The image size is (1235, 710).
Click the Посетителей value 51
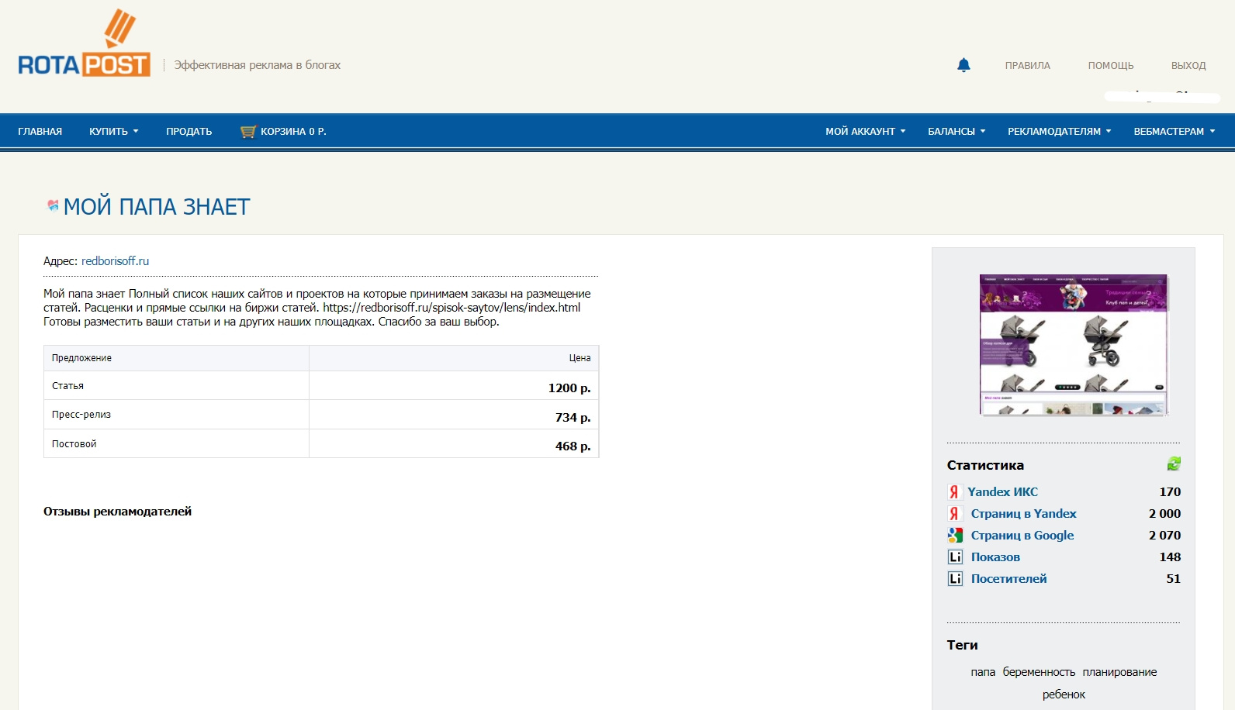tap(1173, 578)
